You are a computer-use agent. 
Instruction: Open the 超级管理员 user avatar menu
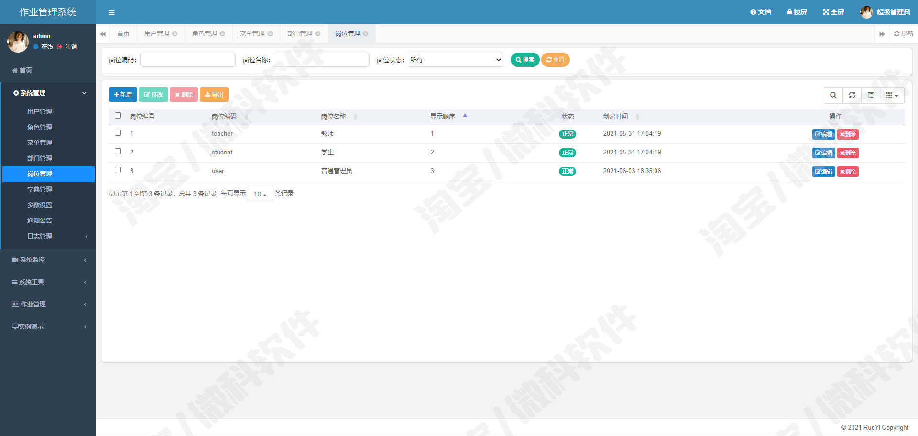tap(886, 12)
